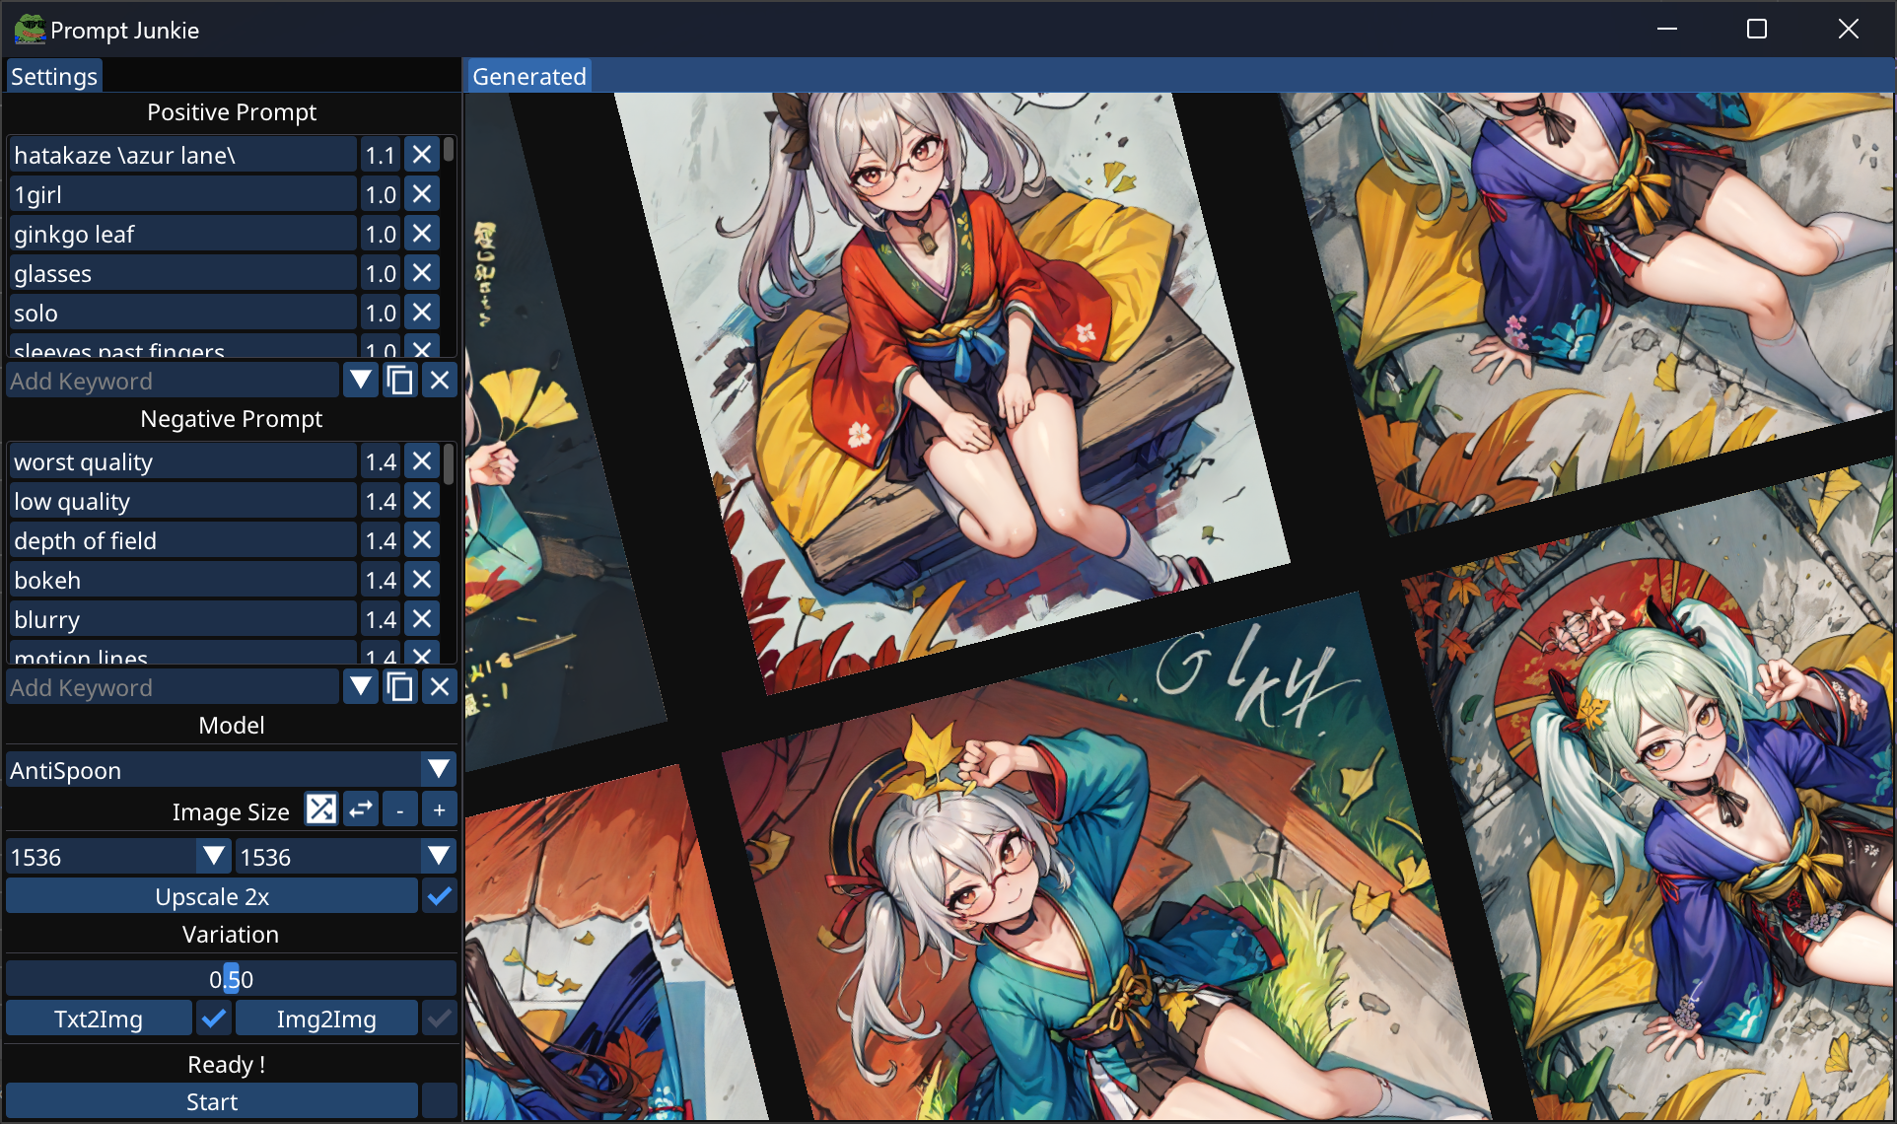Expand the image width dropdown
The height and width of the screenshot is (1124, 1897).
[214, 857]
